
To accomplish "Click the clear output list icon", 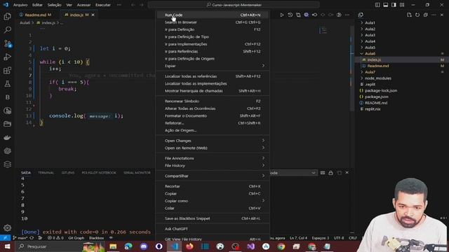I will click(x=323, y=173).
